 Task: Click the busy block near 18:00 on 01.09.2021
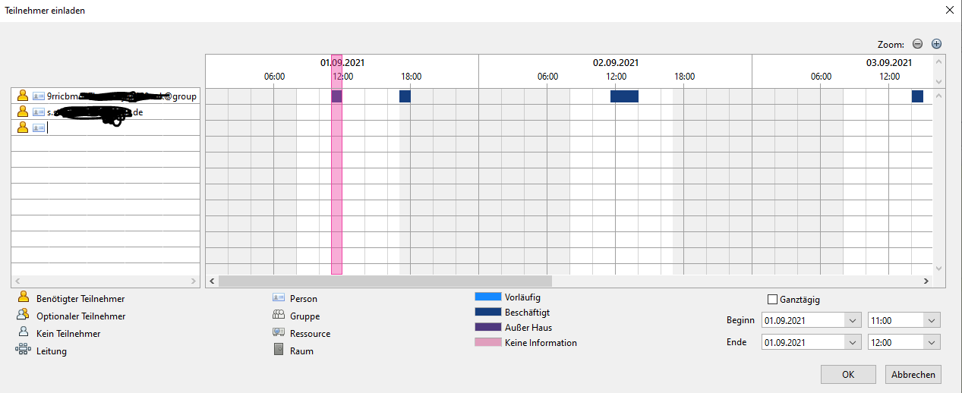[405, 96]
